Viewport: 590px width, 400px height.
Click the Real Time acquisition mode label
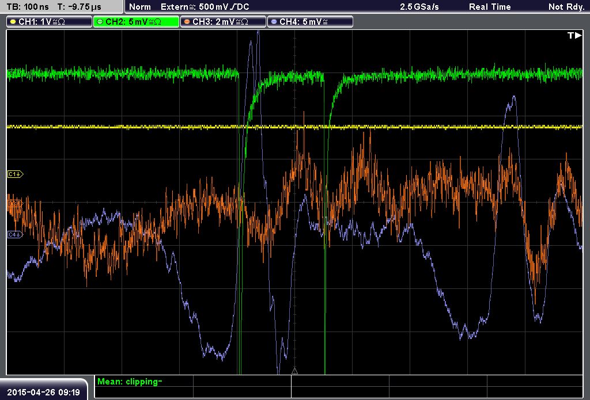pyautogui.click(x=490, y=7)
